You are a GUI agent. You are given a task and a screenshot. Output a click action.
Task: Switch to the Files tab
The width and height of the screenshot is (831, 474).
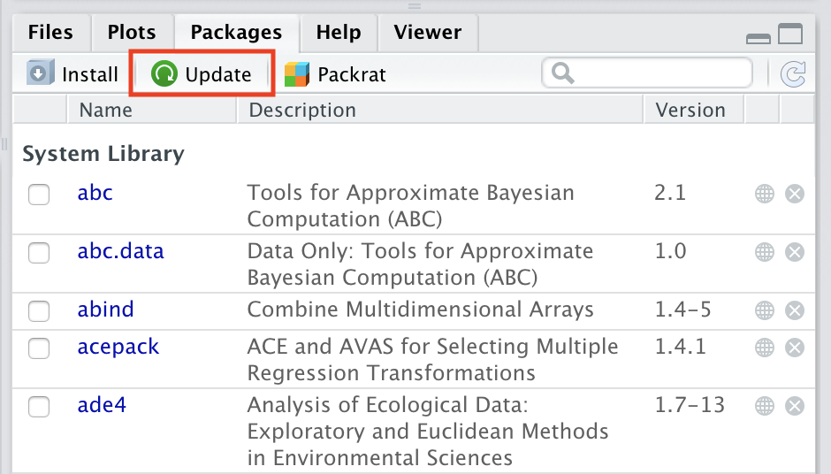pyautogui.click(x=50, y=33)
